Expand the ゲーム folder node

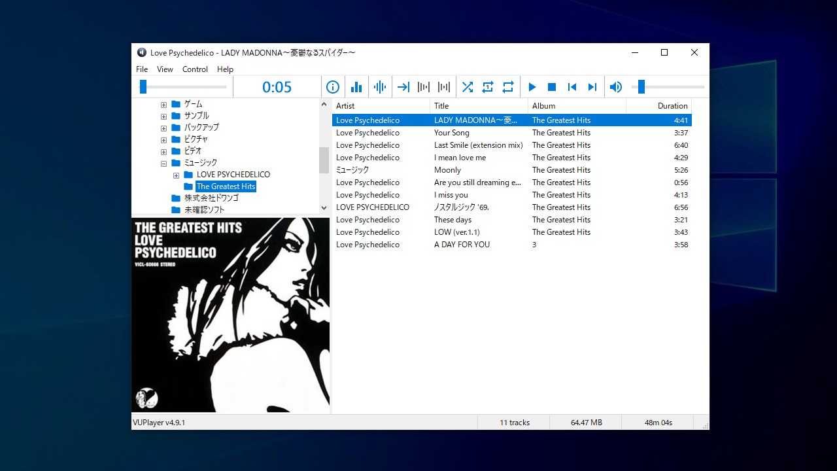(x=163, y=105)
